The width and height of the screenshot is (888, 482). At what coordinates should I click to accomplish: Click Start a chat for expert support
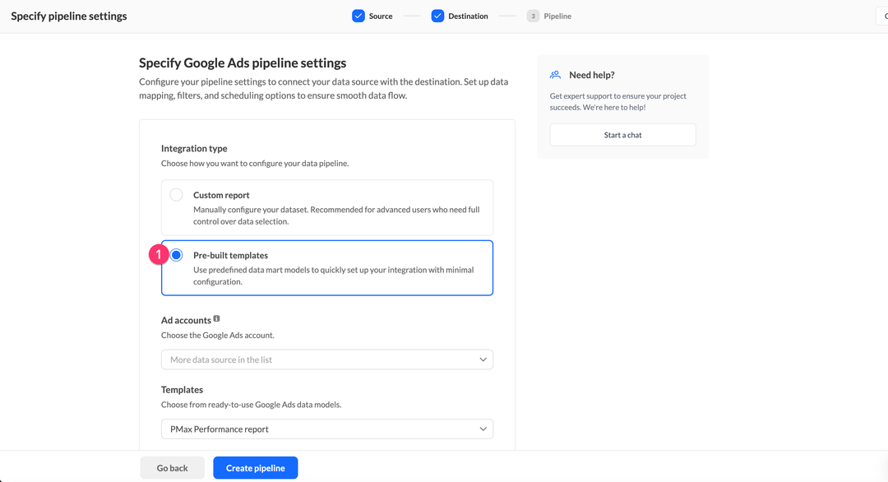[622, 134]
